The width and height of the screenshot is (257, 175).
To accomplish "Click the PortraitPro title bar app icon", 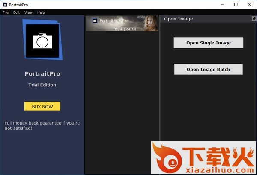I will click(5, 5).
